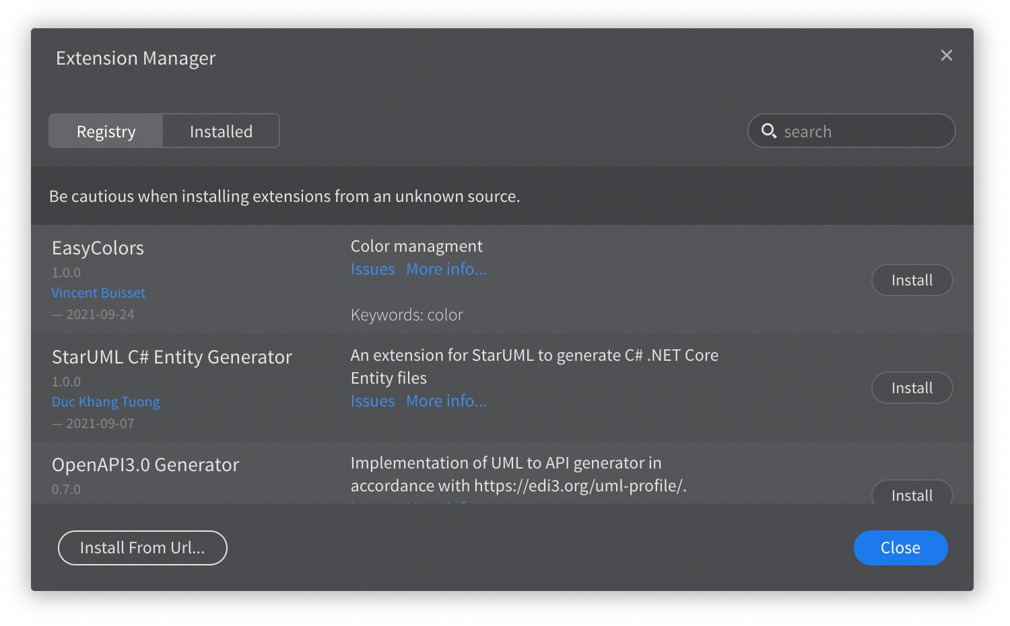Open More info for C# Entity Generator
Screen dimensions: 1010x626
click(446, 401)
